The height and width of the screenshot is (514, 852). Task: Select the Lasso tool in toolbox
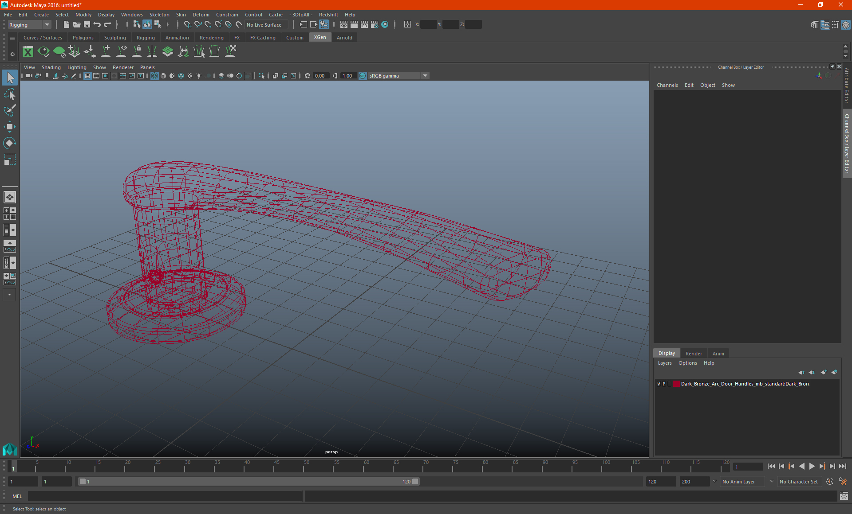10,94
